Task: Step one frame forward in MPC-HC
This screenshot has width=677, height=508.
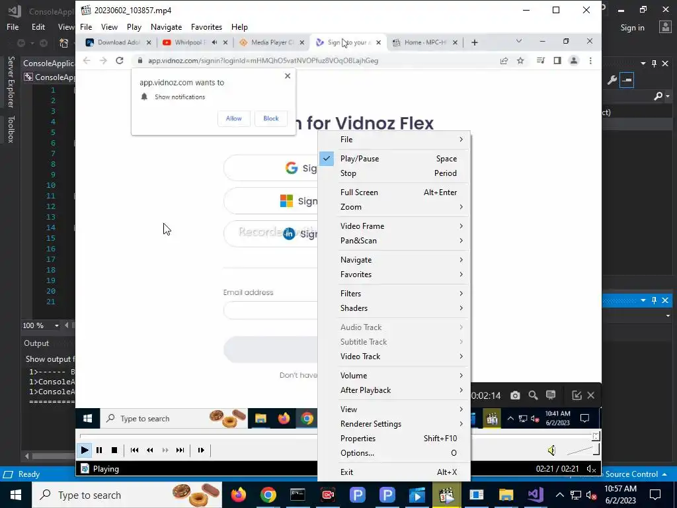Action: (201, 450)
